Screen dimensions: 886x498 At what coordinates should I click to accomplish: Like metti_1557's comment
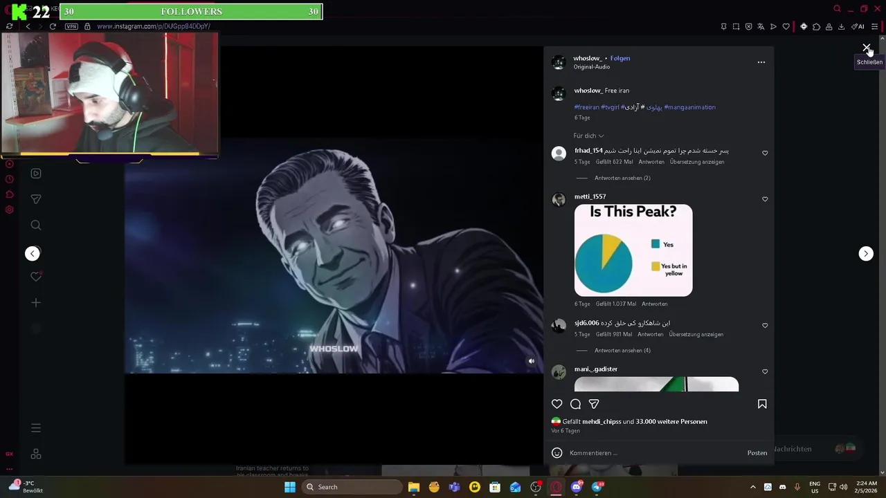pos(765,199)
